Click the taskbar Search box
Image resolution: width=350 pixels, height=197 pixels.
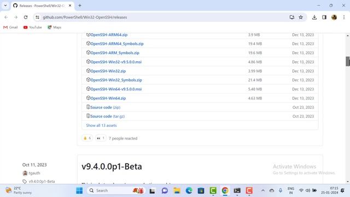point(116,190)
